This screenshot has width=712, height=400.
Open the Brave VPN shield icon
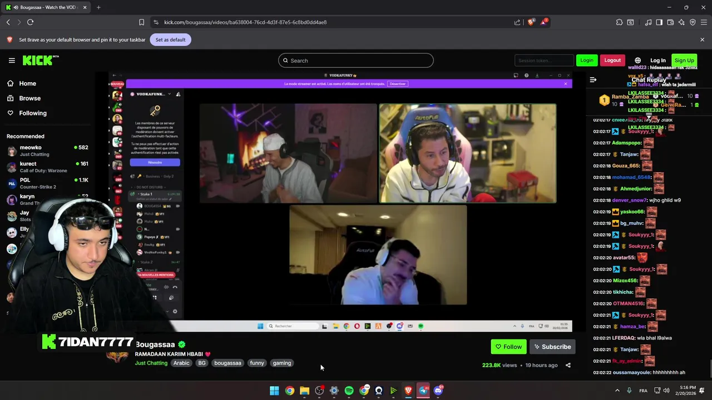point(693,22)
